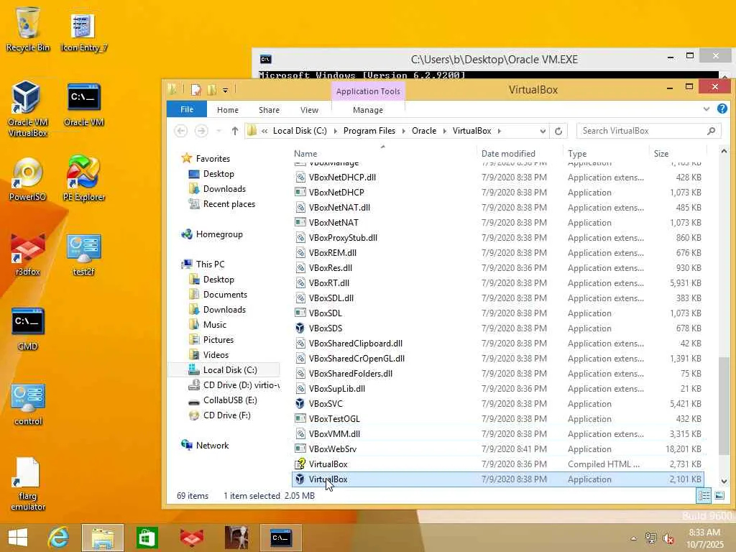Image resolution: width=736 pixels, height=552 pixels.
Task: Click the muted volume tray icon
Action: (668, 538)
